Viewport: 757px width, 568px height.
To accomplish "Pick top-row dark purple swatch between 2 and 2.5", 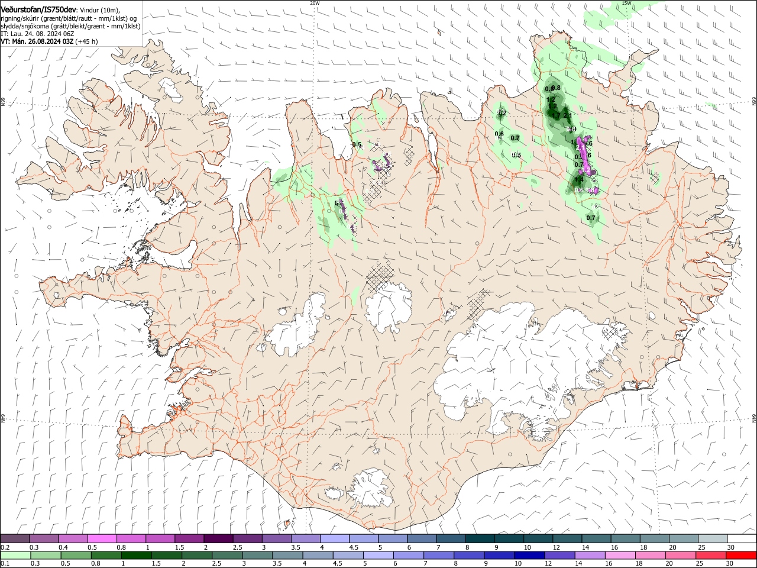I will pos(218,539).
